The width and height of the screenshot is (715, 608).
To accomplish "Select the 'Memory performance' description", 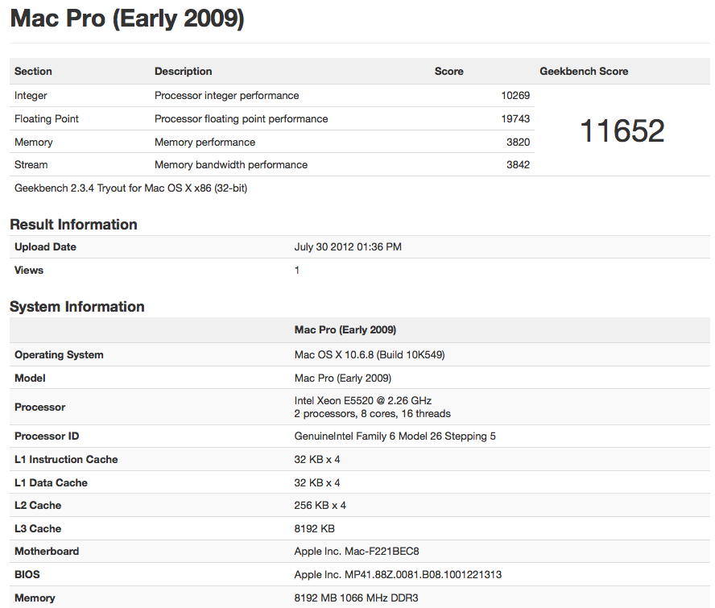I will [205, 142].
